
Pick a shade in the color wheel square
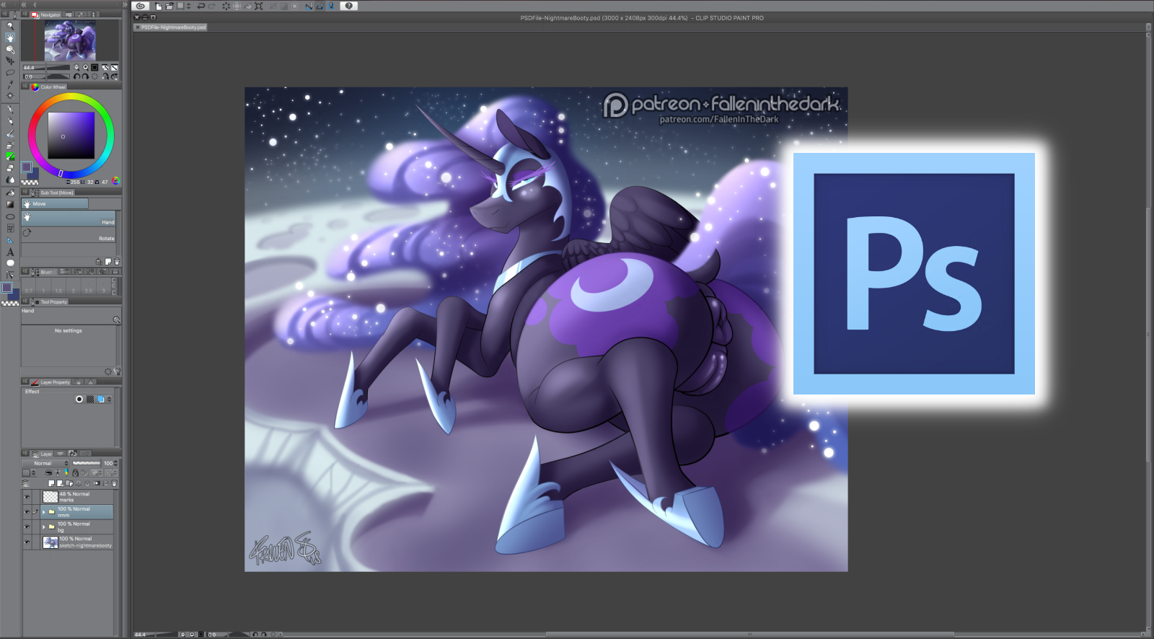point(71,136)
